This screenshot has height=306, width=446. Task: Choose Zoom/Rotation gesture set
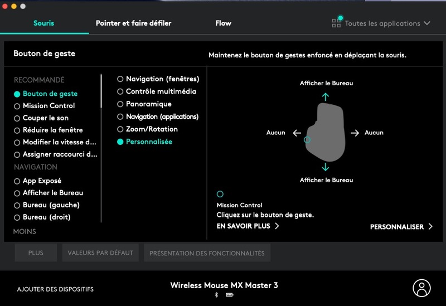(147, 129)
